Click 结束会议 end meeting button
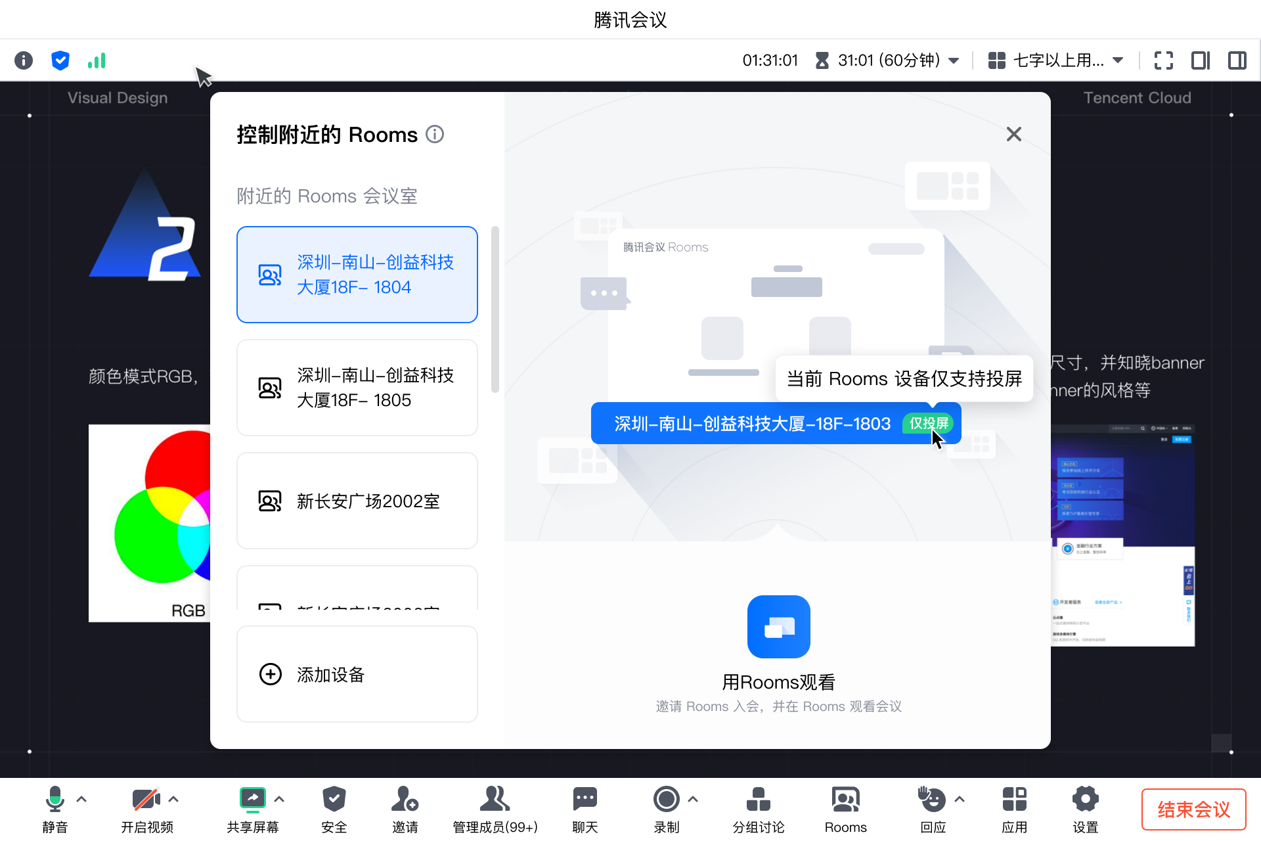Image resolution: width=1261 pixels, height=841 pixels. (x=1193, y=809)
